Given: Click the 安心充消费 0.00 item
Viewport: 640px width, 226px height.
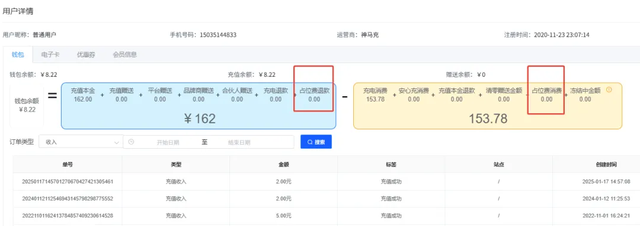Looking at the screenshot, I should pyautogui.click(x=414, y=95).
